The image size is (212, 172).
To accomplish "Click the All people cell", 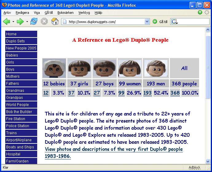I will (184, 68).
